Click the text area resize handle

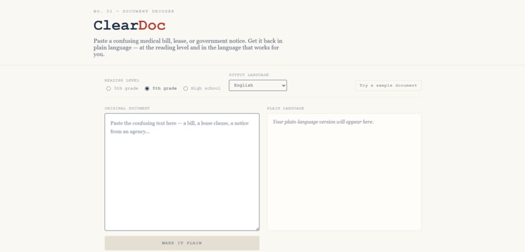(x=257, y=229)
